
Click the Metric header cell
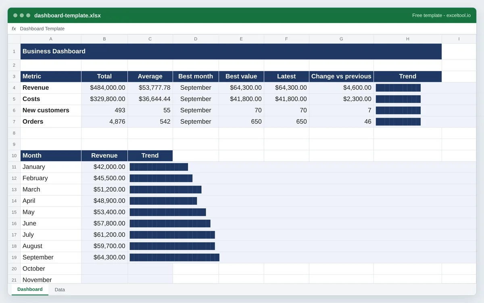(51, 76)
